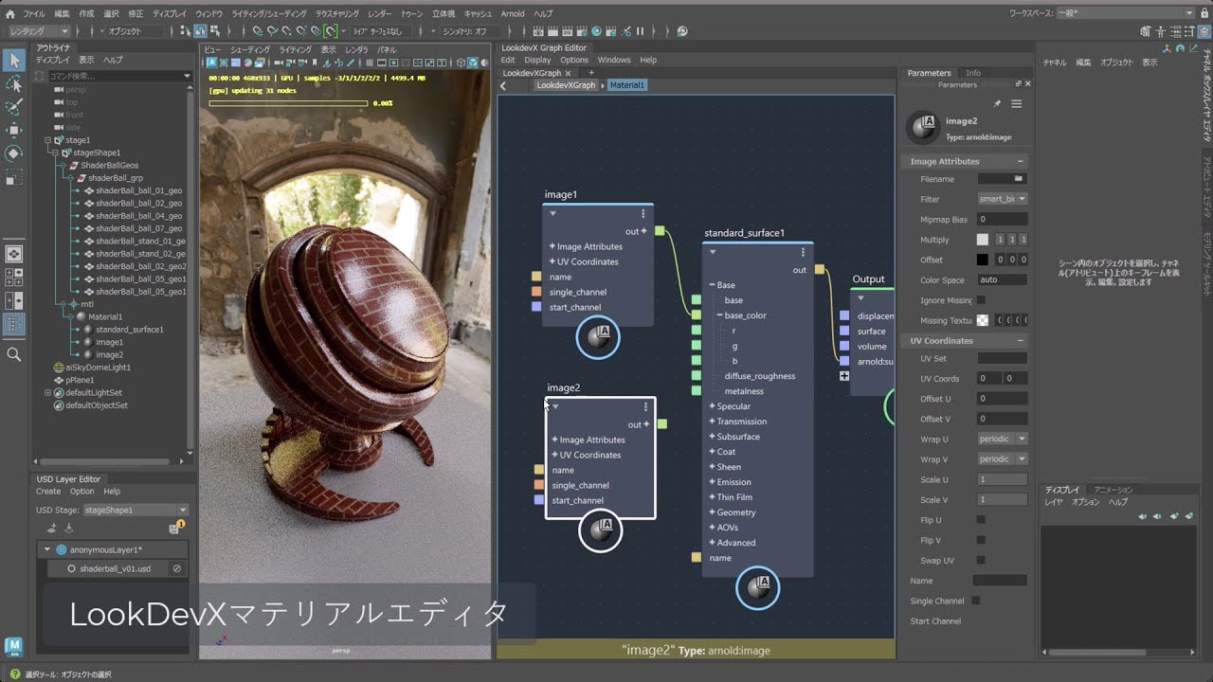Open the Parameters panel hamburger menu icon
The image size is (1213, 682).
point(1017,104)
